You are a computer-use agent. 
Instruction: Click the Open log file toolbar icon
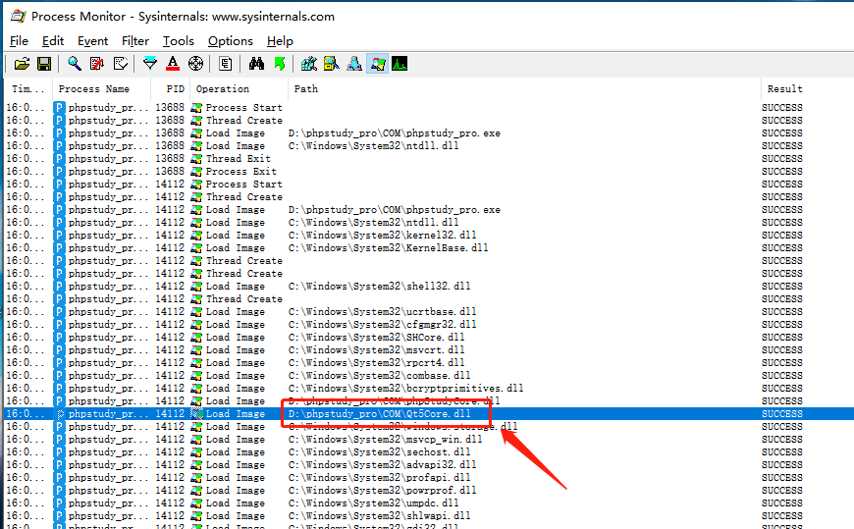[x=22, y=65]
